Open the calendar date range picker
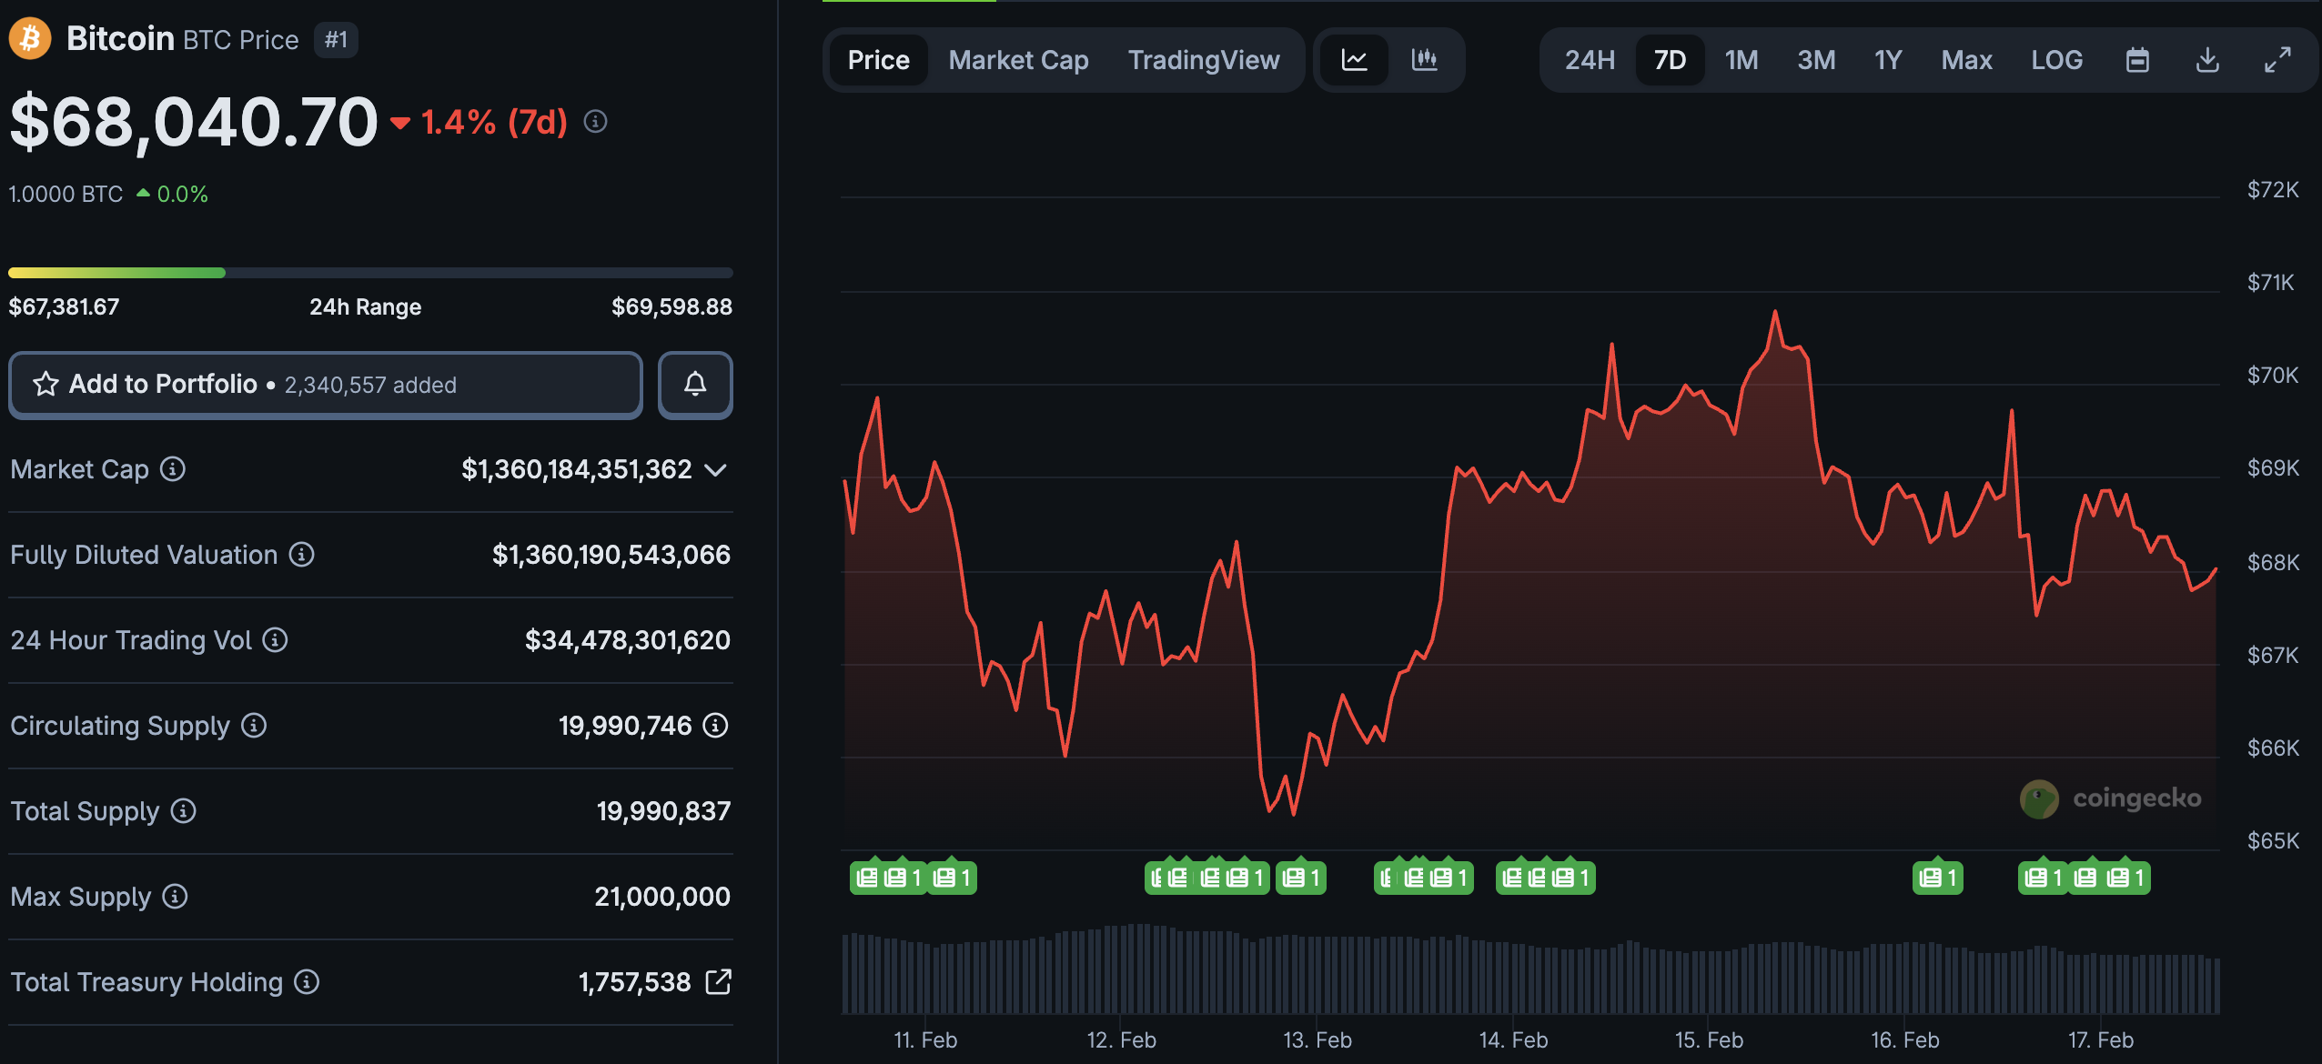Screen dimensions: 2322x1064 (x=2137, y=60)
